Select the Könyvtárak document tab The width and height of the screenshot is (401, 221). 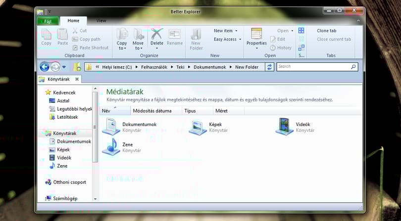tap(58, 79)
